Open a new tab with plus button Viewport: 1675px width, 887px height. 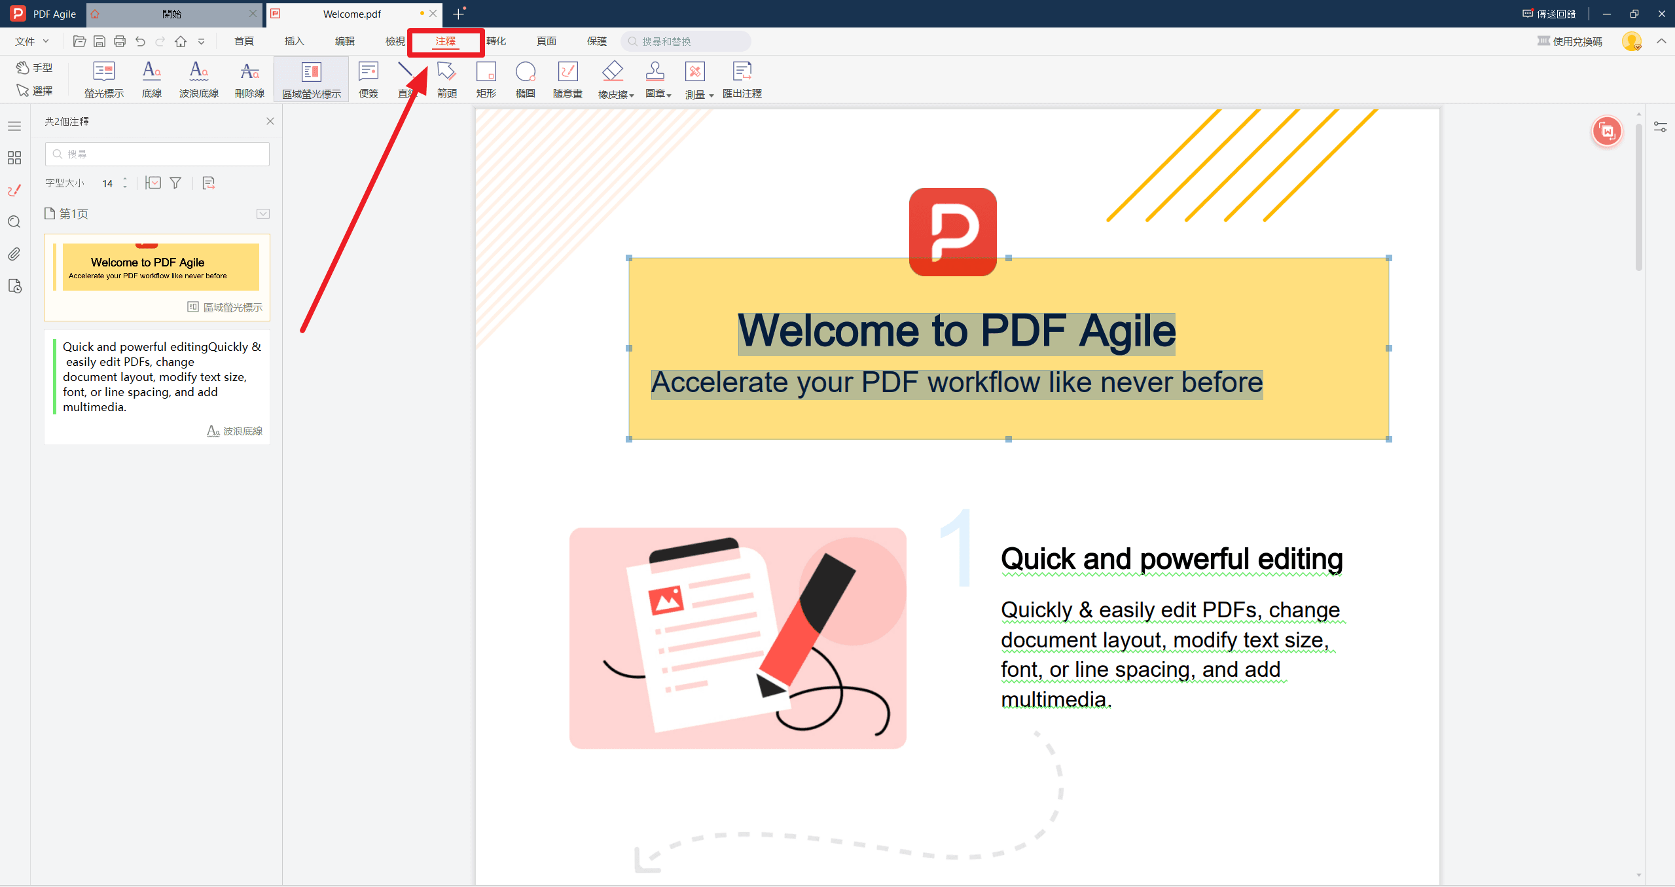pos(459,13)
